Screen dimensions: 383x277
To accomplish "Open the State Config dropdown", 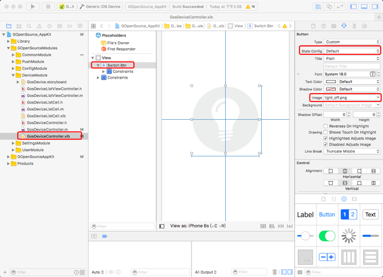I will coord(352,51).
